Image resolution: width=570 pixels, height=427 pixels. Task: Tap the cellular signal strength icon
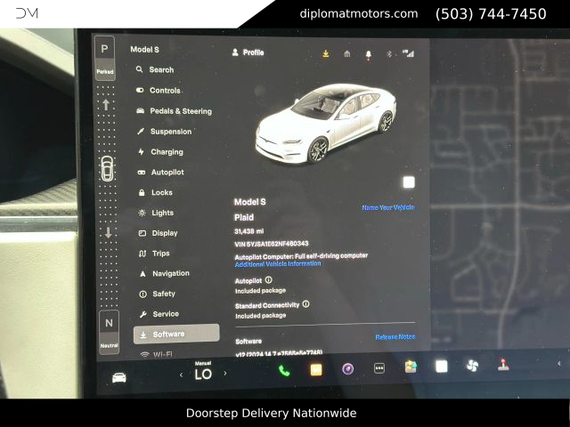click(x=408, y=53)
